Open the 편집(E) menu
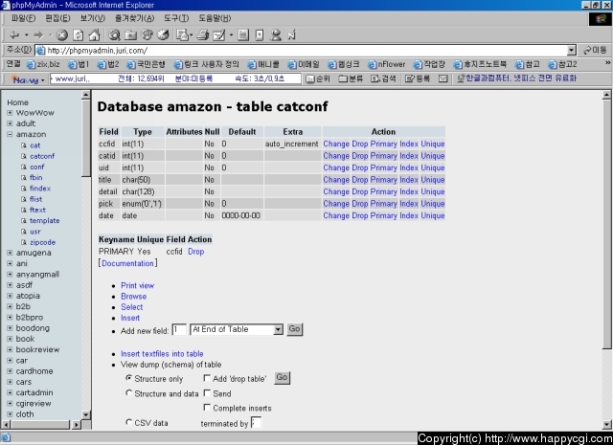Screen dimensions: 613x445 57,18
